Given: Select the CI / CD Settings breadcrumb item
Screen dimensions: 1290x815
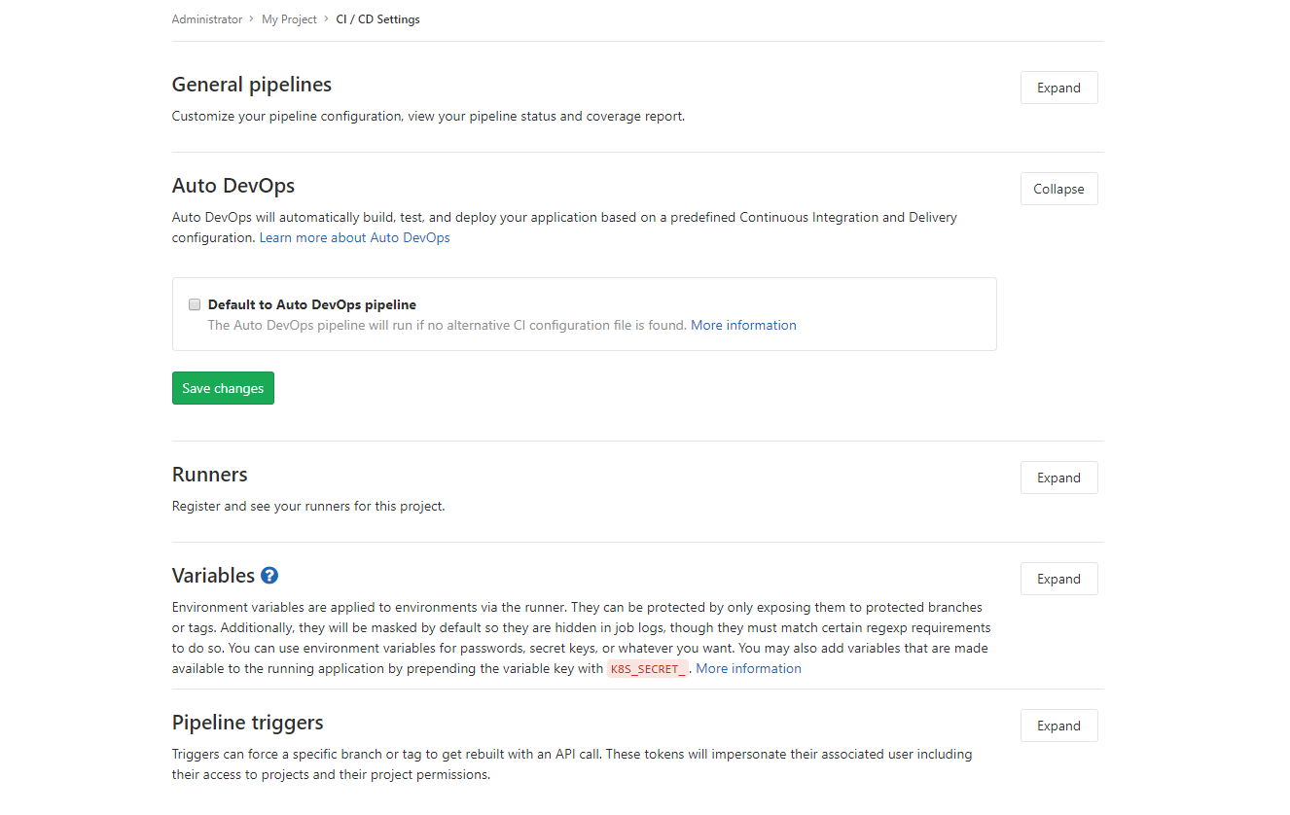Looking at the screenshot, I should click(377, 18).
